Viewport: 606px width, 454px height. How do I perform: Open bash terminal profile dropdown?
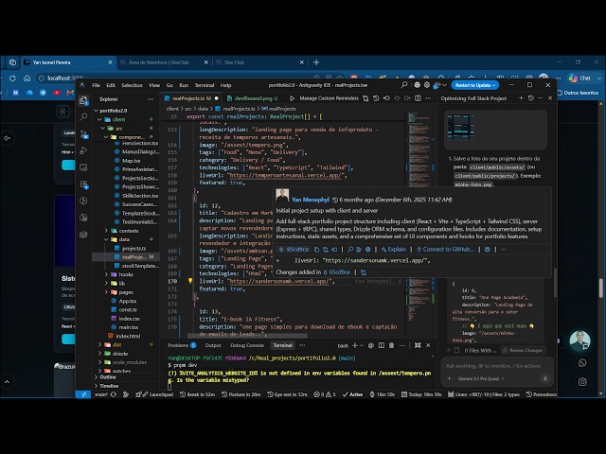point(362,345)
